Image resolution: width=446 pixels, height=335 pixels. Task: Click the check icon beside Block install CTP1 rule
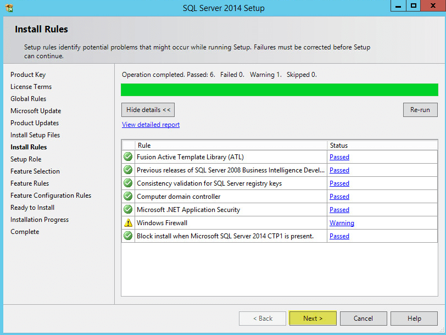[x=127, y=236]
